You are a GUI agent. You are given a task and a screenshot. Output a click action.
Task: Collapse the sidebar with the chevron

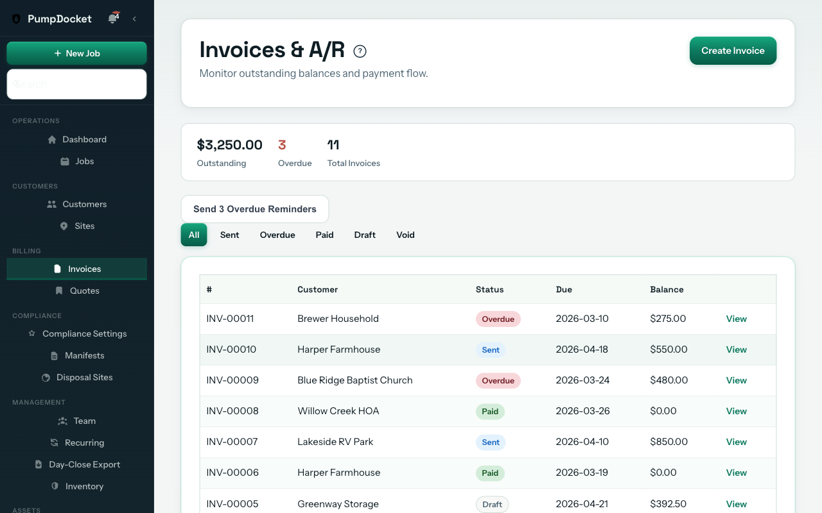tap(135, 19)
